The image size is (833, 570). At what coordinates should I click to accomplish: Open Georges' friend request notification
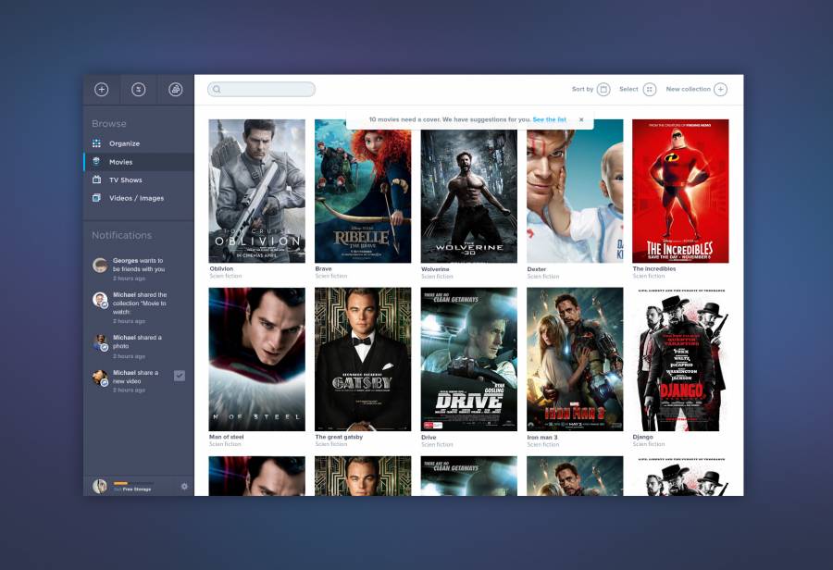pos(138,265)
